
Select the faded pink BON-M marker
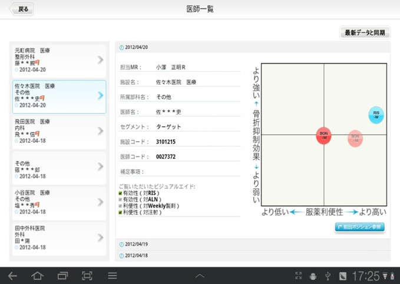[355, 138]
